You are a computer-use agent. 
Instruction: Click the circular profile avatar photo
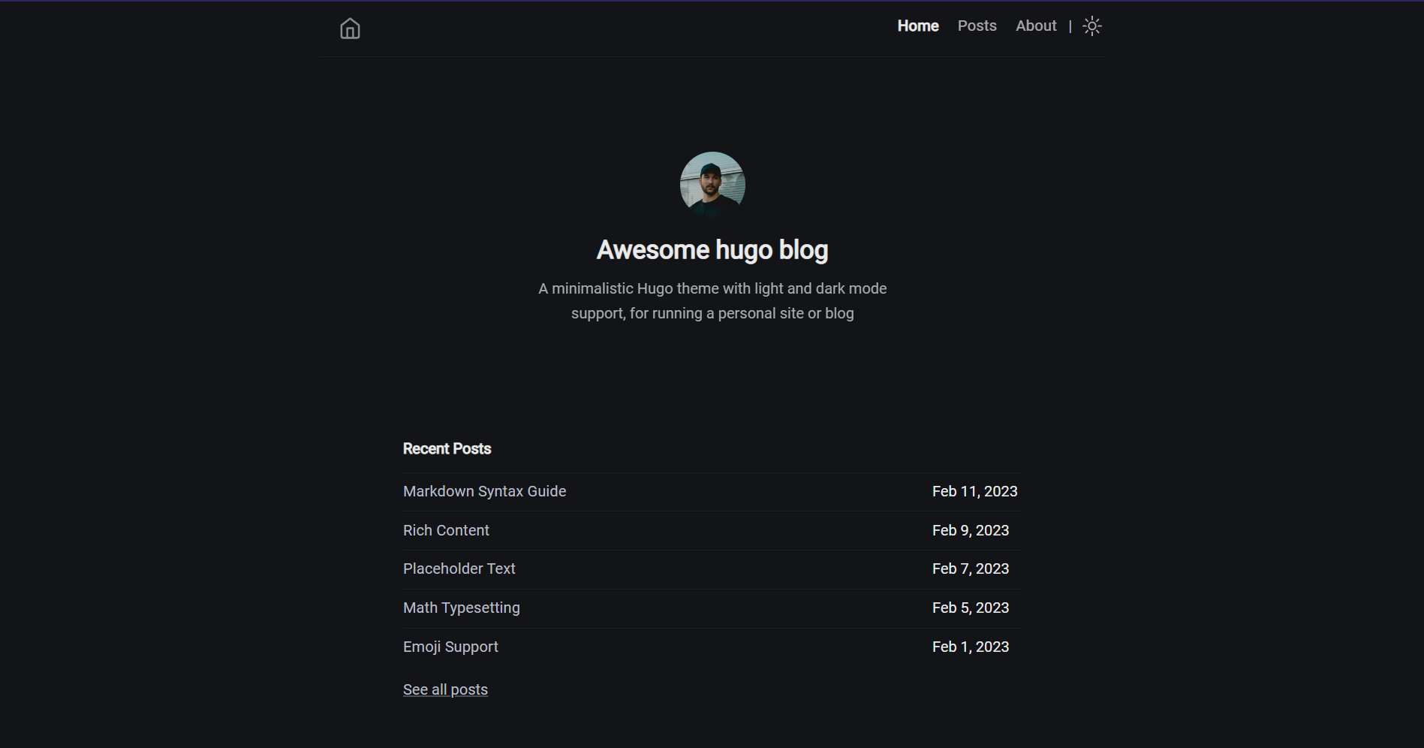712,185
